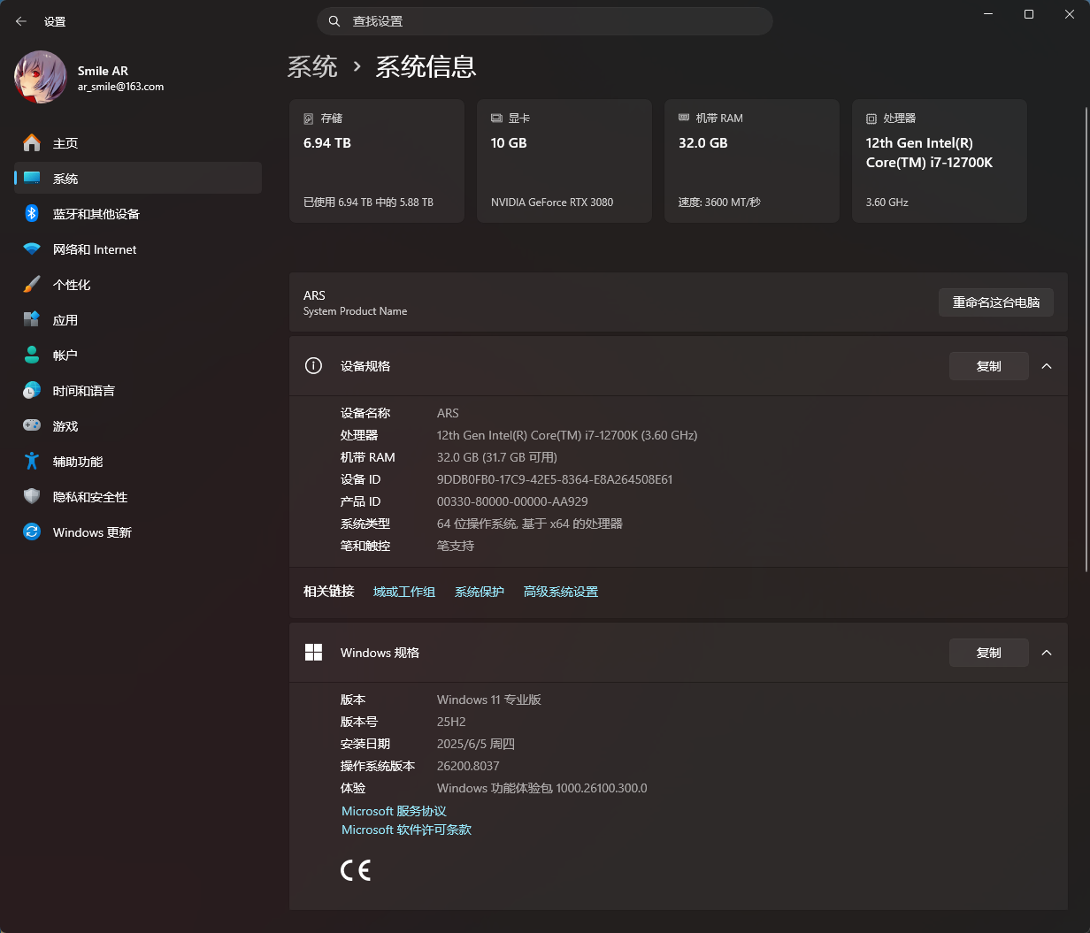This screenshot has width=1090, height=933.
Task: Open 时间和语言 settings page
Action: 83,391
